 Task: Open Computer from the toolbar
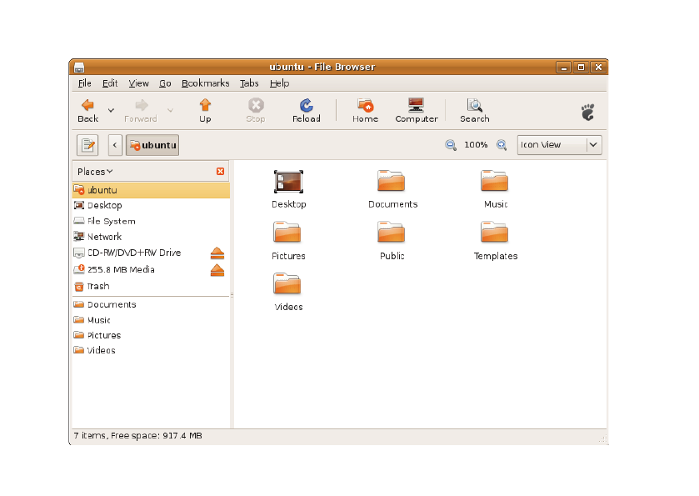(x=416, y=106)
